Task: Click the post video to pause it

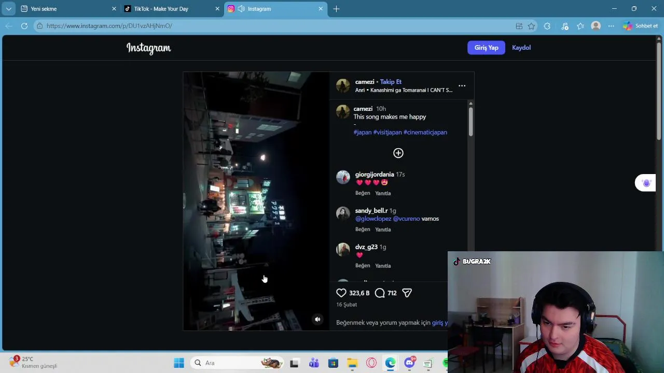Action: point(256,201)
